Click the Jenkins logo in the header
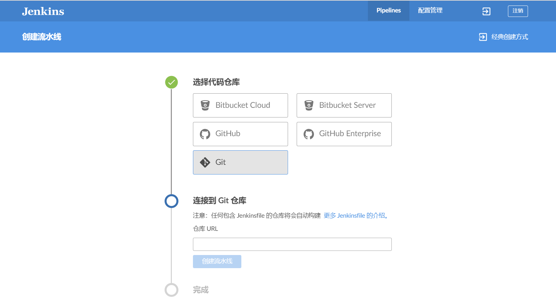 click(43, 11)
